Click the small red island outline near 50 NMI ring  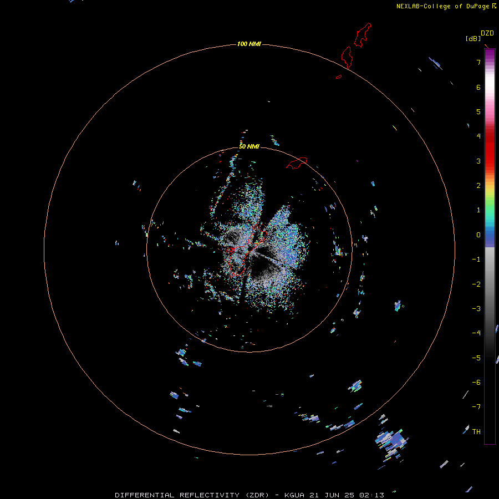(x=297, y=163)
